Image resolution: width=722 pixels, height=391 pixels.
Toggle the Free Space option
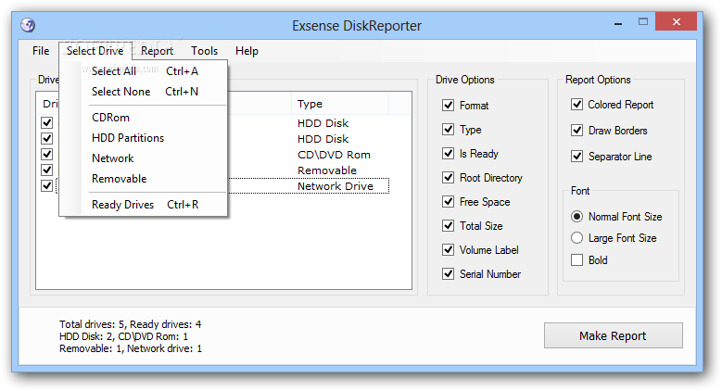click(448, 202)
